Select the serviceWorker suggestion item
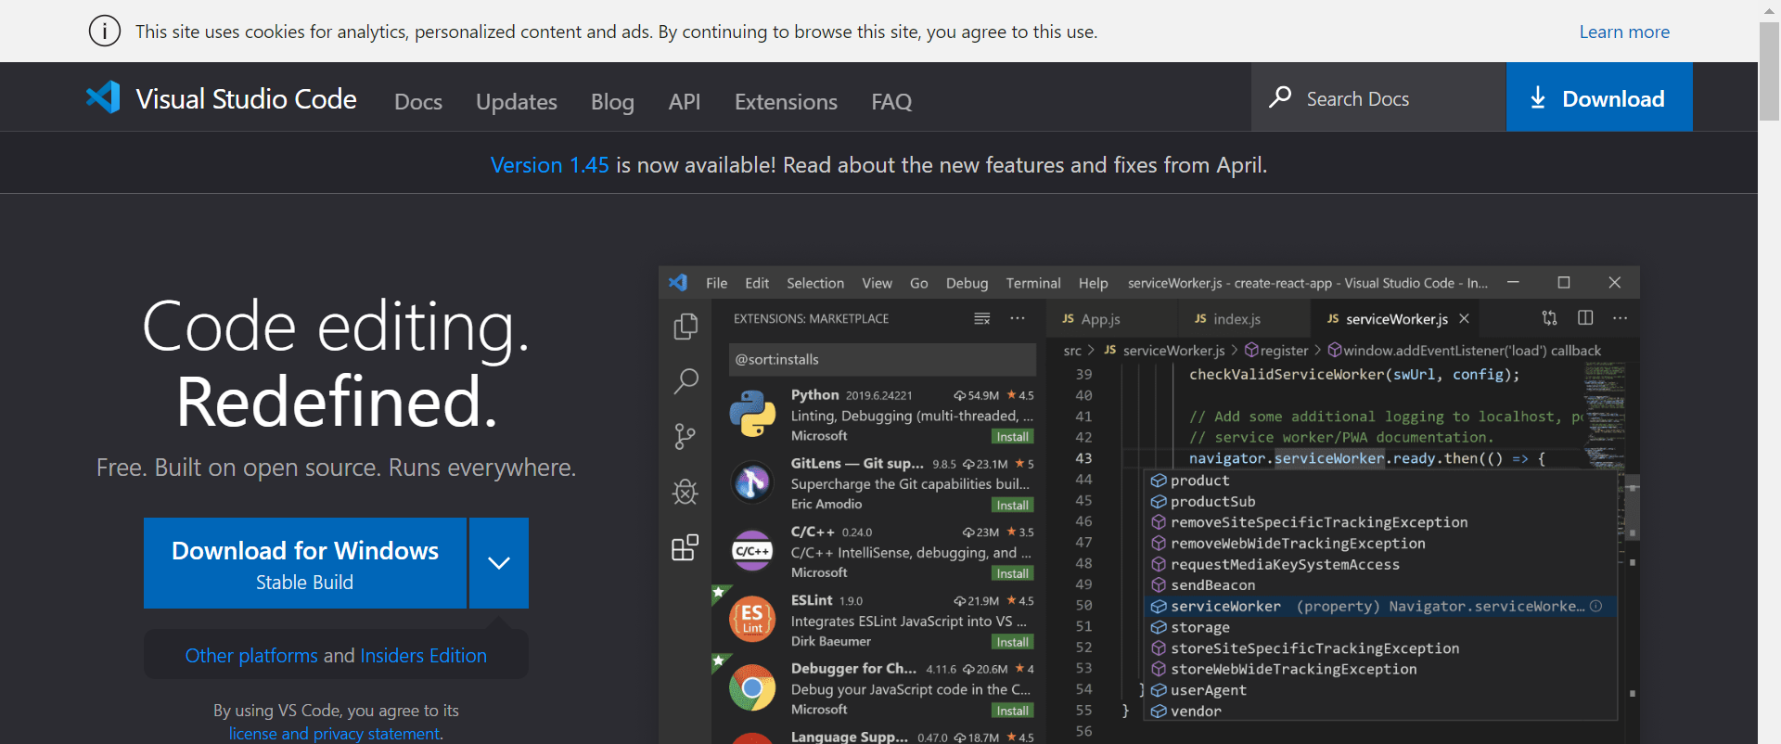Screen dimensions: 1781x744 [x=1380, y=606]
